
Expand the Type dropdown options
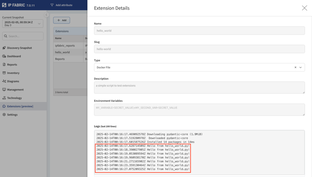coord(301,67)
